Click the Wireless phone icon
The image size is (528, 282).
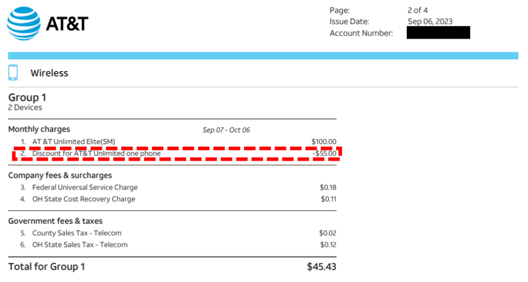click(13, 72)
